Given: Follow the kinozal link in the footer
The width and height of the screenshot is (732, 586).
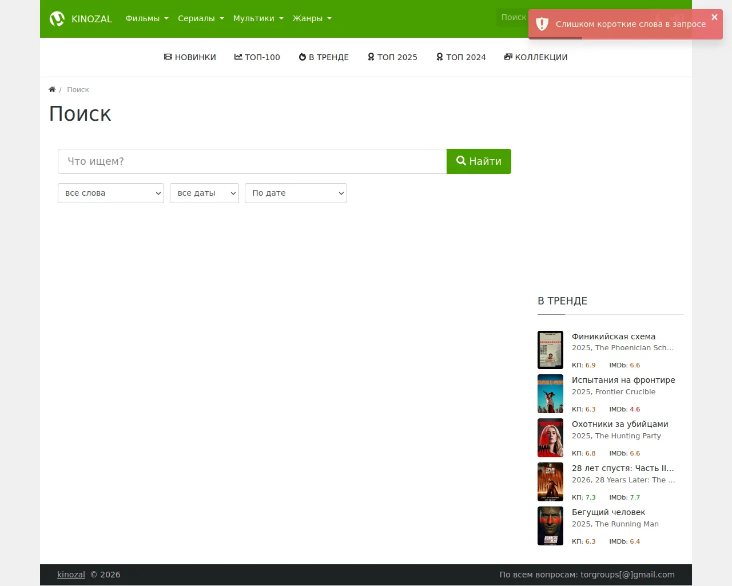Looking at the screenshot, I should [71, 574].
